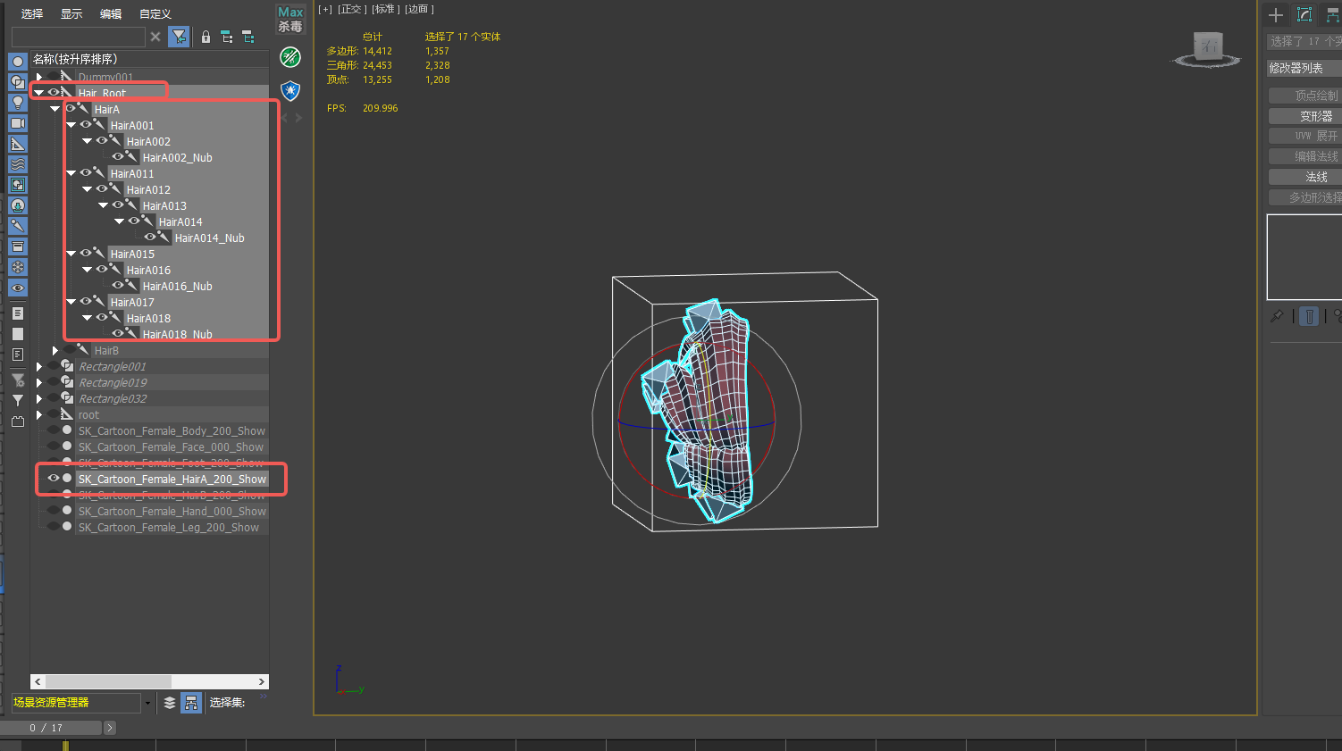Click the explorer horizontal scrollbar thumb
Viewport: 1342px width, 751px height.
click(x=108, y=681)
